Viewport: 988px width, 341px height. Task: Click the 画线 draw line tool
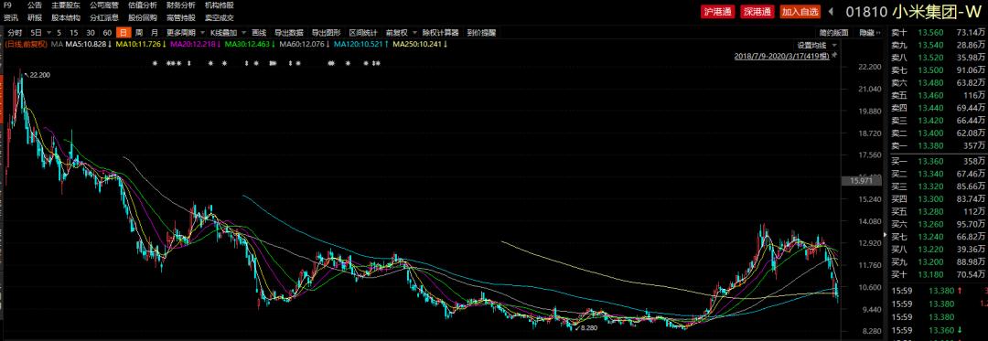pyautogui.click(x=259, y=33)
